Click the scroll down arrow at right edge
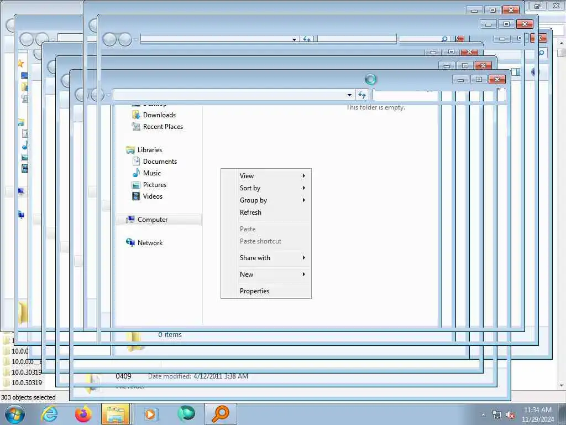 [562, 386]
